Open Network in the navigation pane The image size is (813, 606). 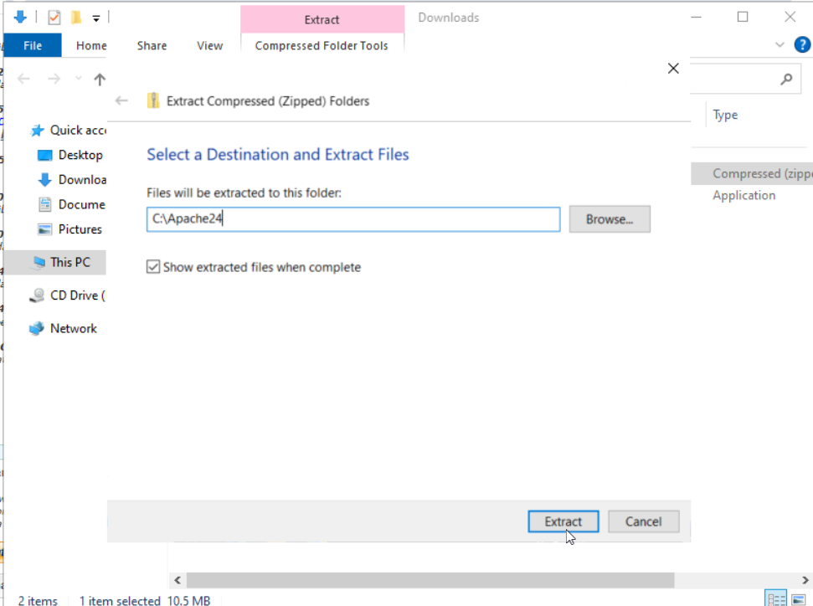[64, 329]
